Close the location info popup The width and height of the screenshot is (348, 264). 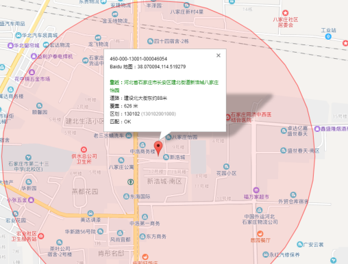(x=219, y=55)
